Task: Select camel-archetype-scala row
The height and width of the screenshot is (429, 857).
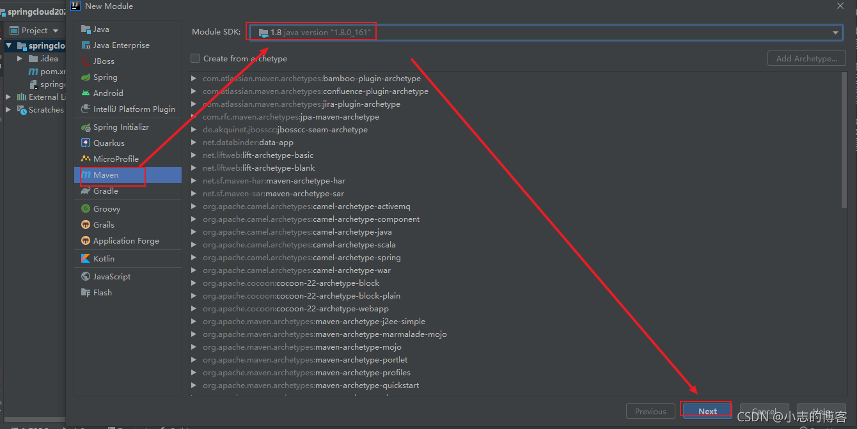Action: pyautogui.click(x=515, y=245)
